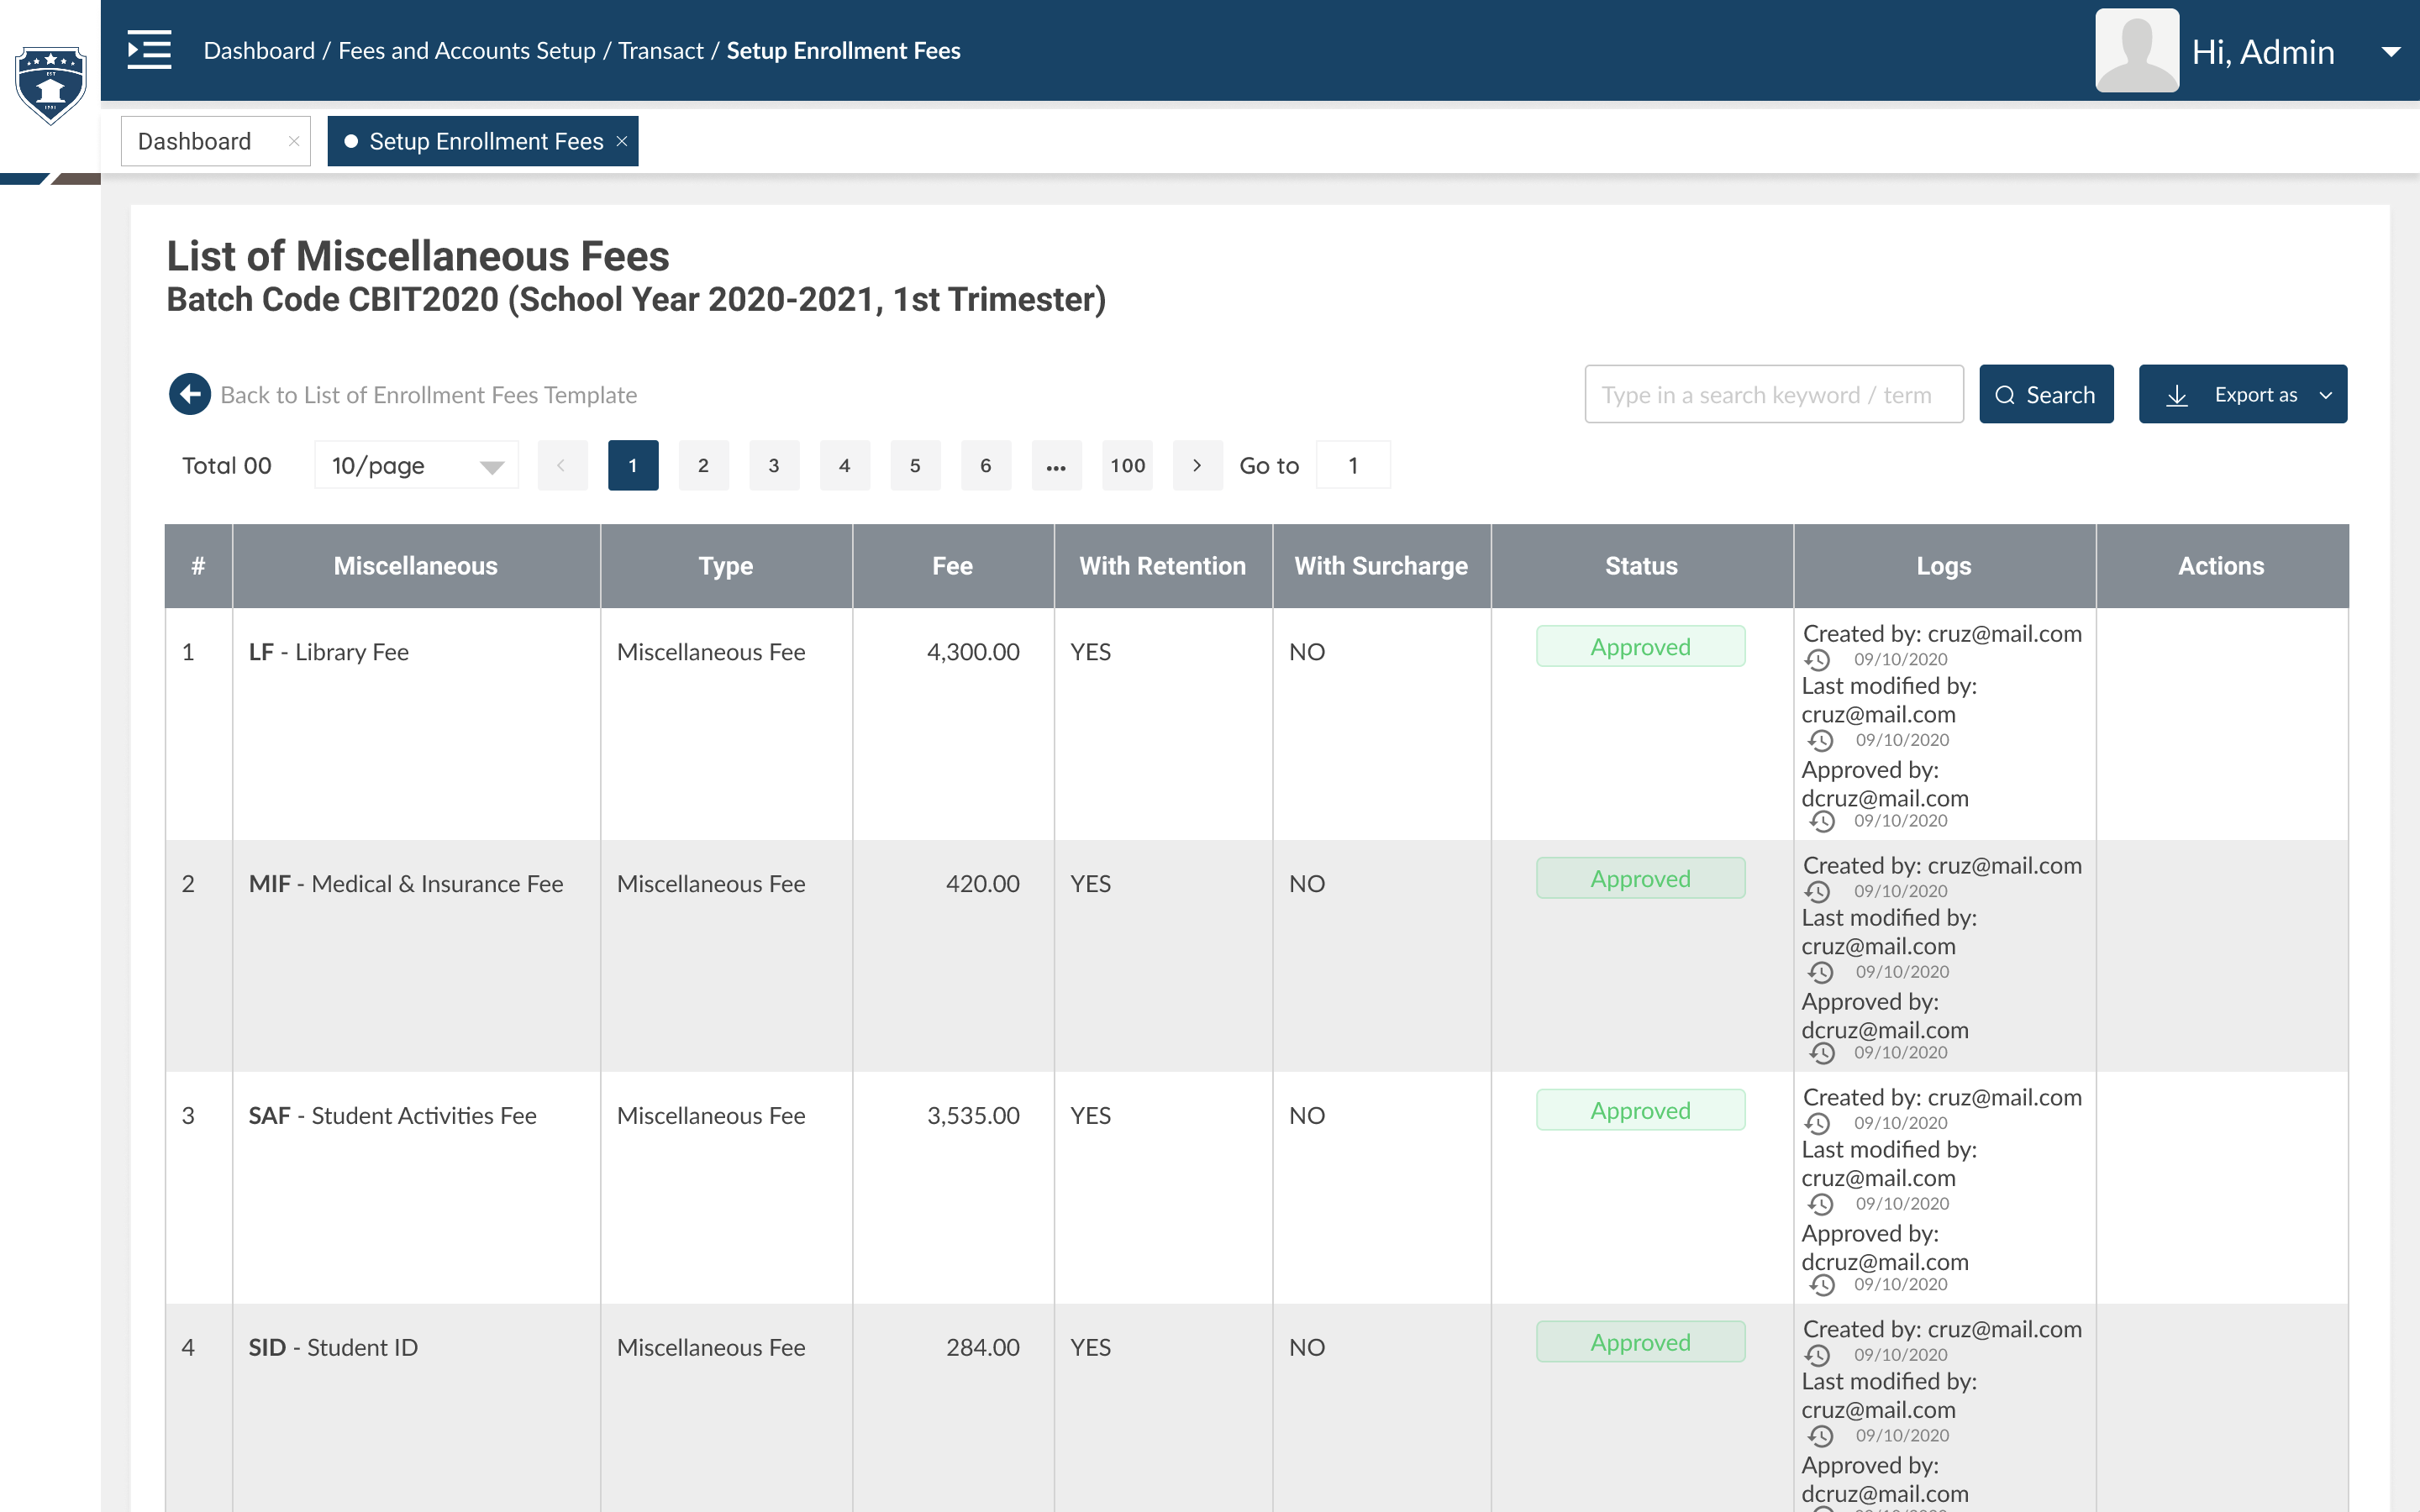Go to next page arrow
The height and width of the screenshot is (1512, 2420).
1197,465
